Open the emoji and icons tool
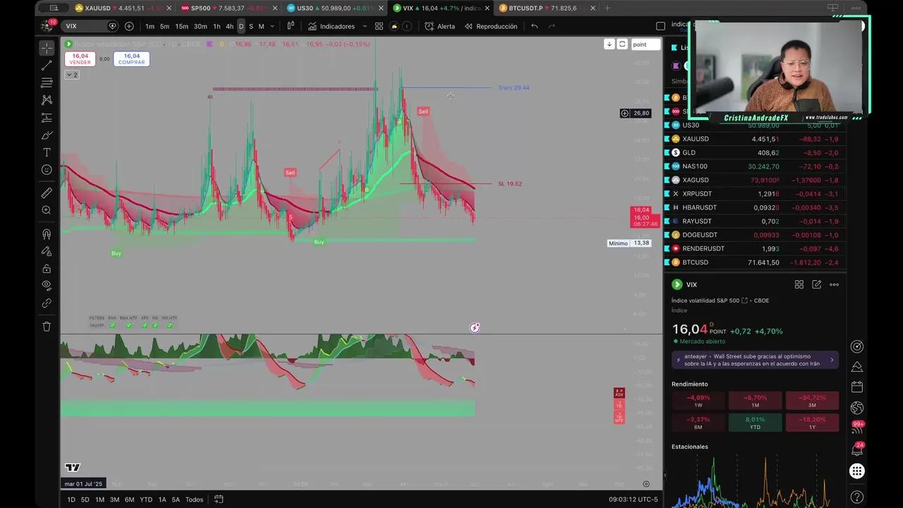 [47, 169]
